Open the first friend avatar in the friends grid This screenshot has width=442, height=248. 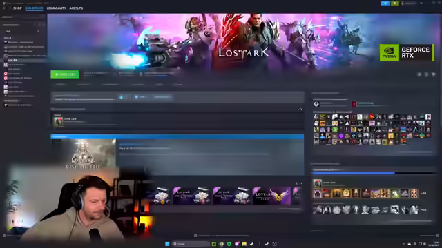[316, 117]
